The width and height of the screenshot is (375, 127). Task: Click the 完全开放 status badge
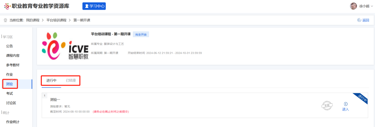[141, 34]
